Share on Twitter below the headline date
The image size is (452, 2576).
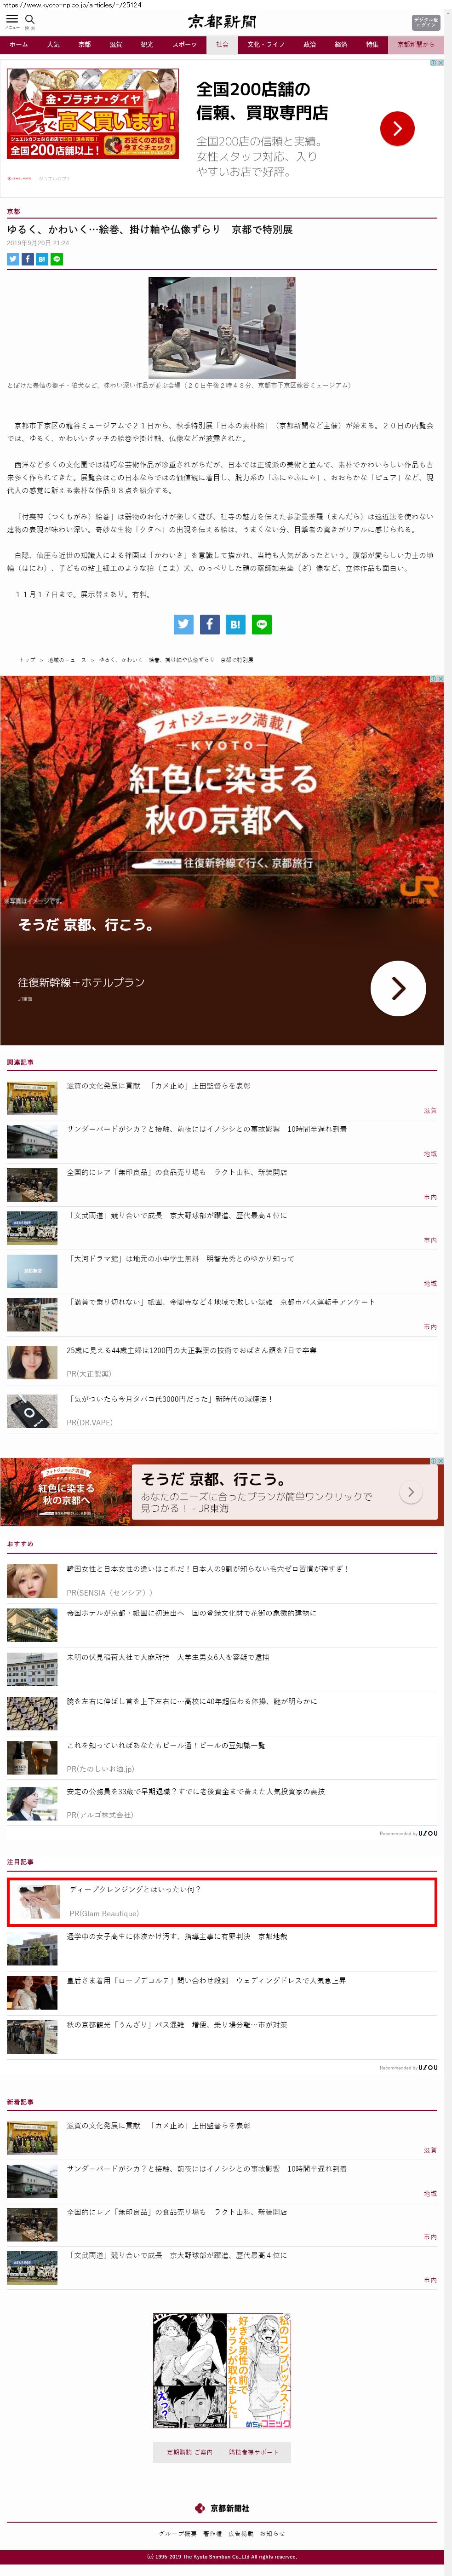point(13,259)
